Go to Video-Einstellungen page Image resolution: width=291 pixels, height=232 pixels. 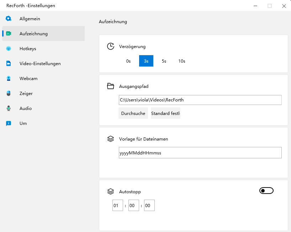(43, 63)
